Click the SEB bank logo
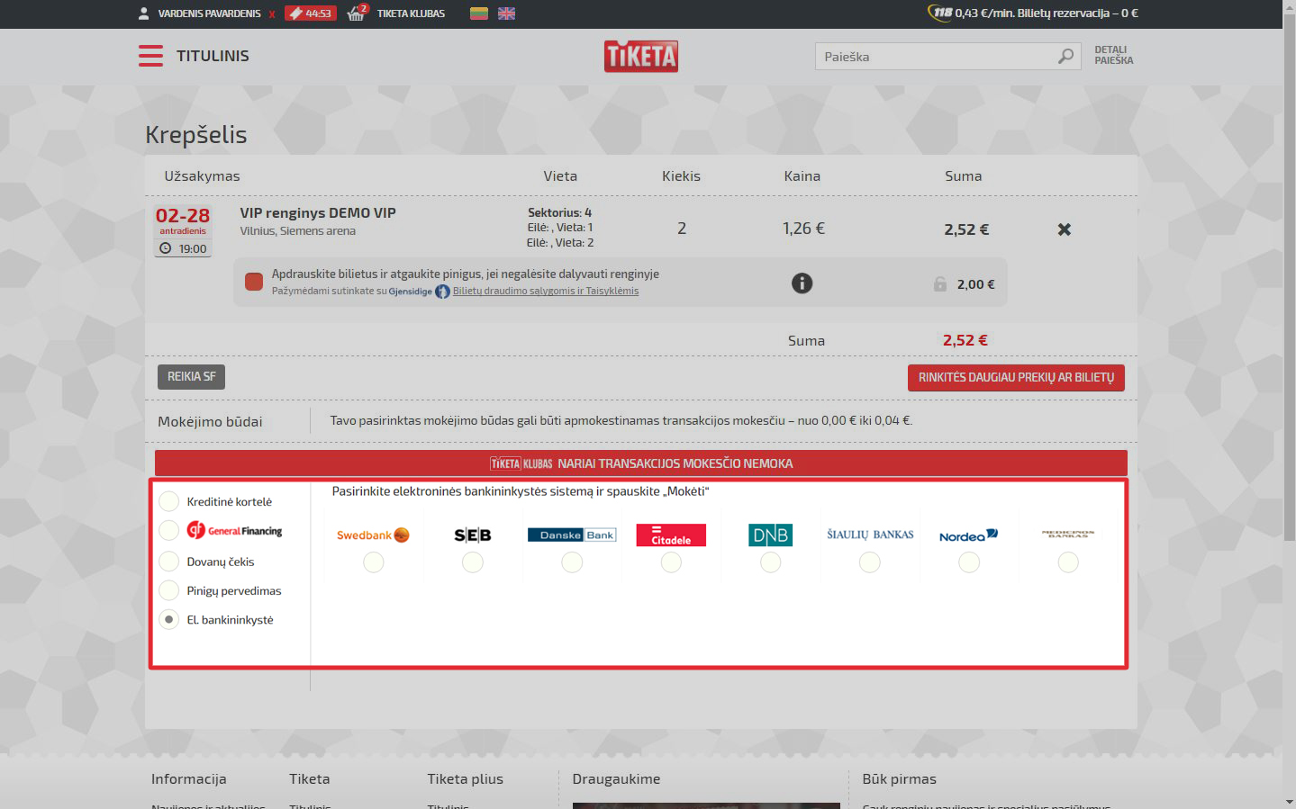Image resolution: width=1296 pixels, height=809 pixels. pos(473,535)
